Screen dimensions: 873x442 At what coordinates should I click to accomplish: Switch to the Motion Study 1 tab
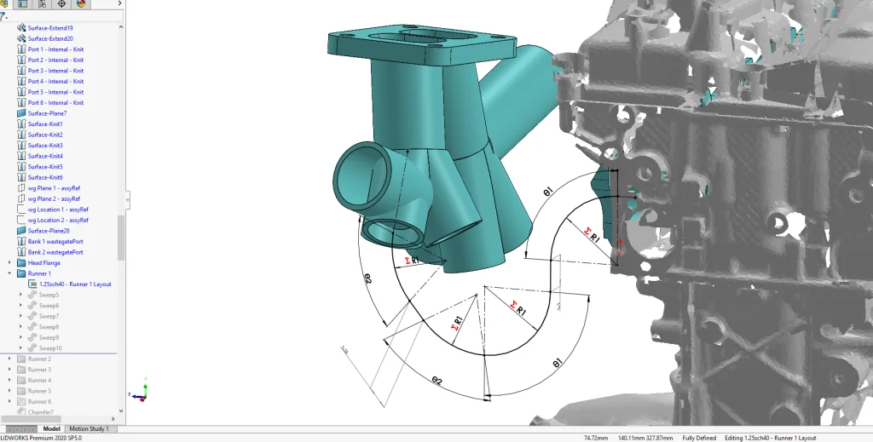pyautogui.click(x=89, y=429)
